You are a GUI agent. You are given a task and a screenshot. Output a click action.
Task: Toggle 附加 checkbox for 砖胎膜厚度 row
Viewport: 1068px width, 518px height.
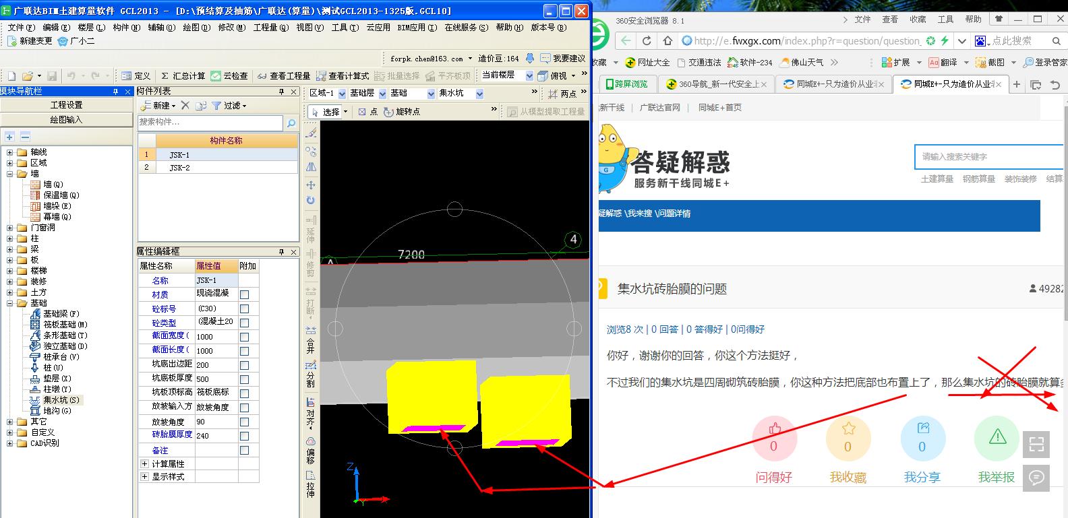(244, 436)
